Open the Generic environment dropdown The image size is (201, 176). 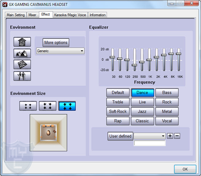click(60, 51)
